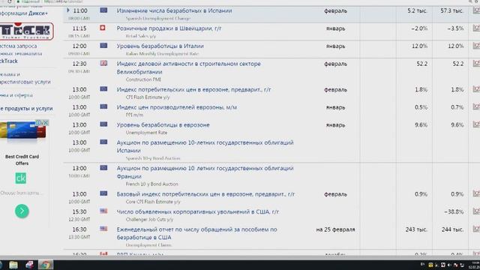Close the credit card advertisement
The width and height of the screenshot is (480, 270).
click(46, 123)
